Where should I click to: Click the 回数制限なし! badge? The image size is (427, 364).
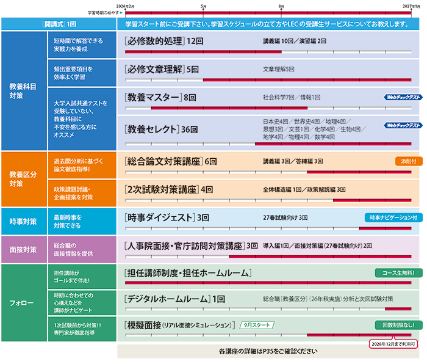(397, 326)
